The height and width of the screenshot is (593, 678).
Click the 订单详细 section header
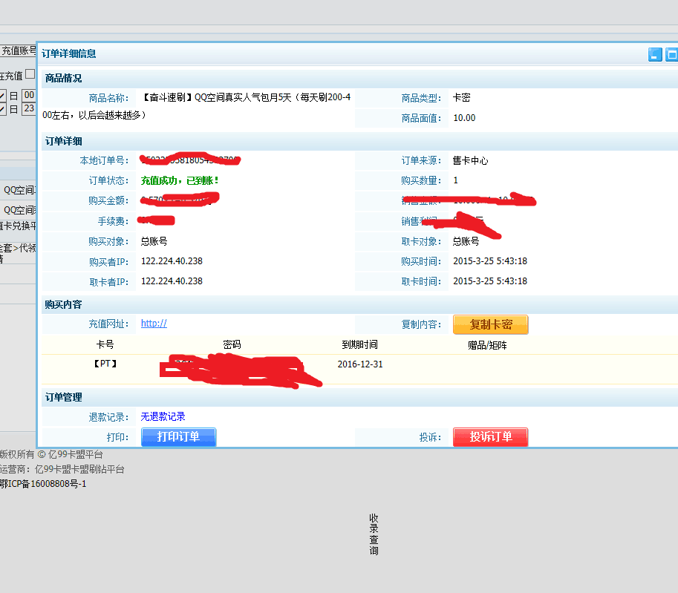[x=64, y=141]
